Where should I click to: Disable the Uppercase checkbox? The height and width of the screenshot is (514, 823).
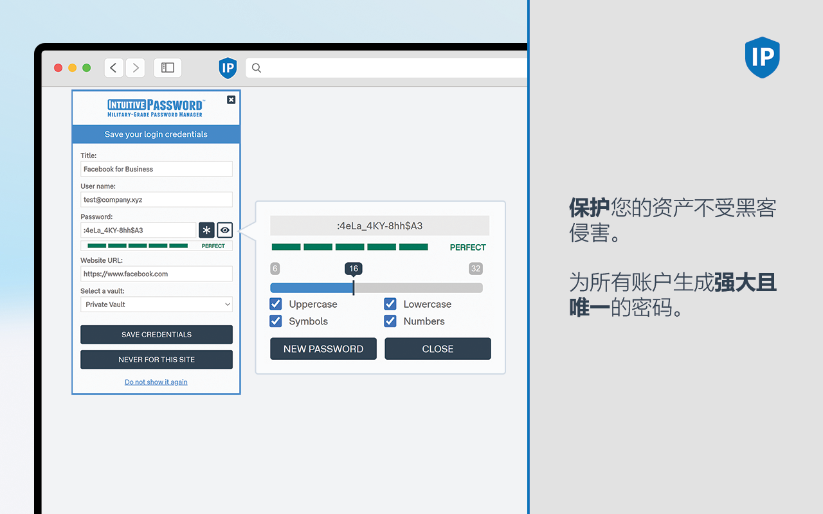(x=276, y=303)
